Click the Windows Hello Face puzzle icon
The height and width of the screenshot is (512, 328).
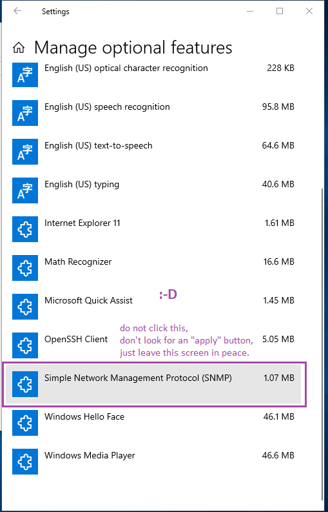25,423
